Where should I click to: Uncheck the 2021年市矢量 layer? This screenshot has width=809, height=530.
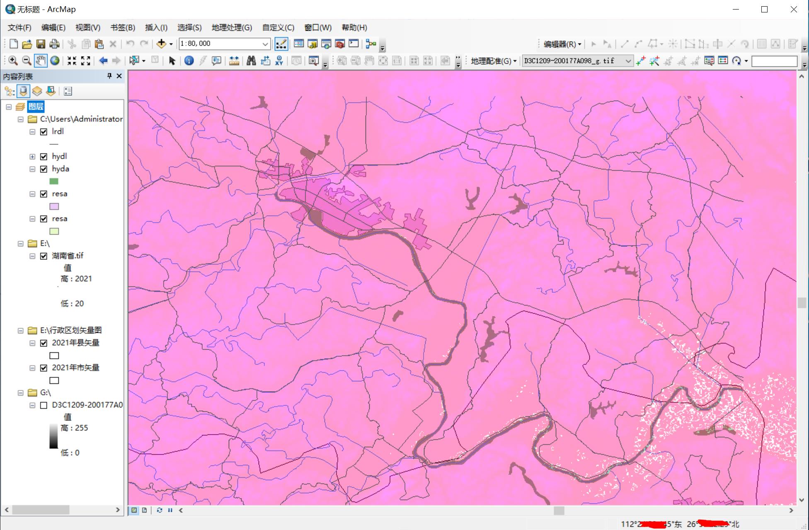44,368
